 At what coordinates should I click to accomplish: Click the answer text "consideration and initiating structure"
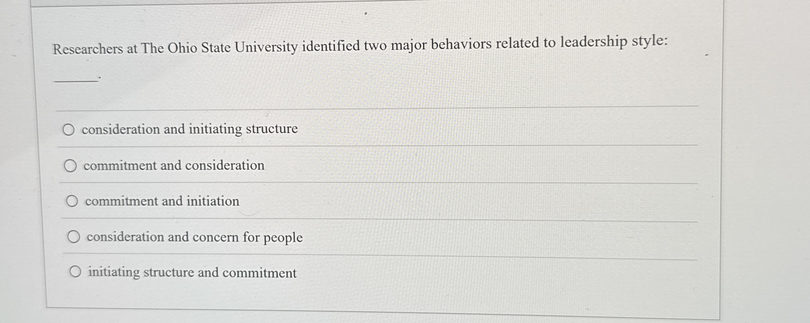(x=189, y=129)
